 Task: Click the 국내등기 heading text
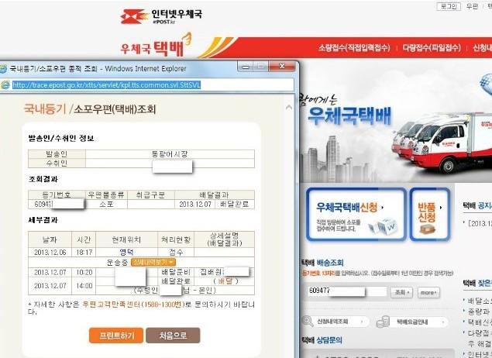[x=45, y=109]
